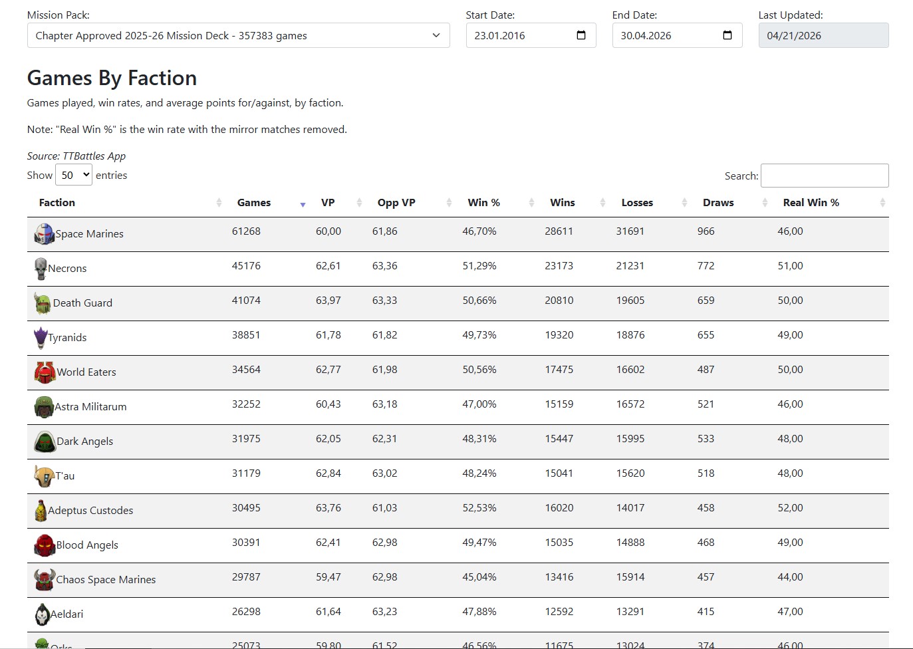The height and width of the screenshot is (649, 913).
Task: Select the Necrons faction name
Action: [67, 269]
